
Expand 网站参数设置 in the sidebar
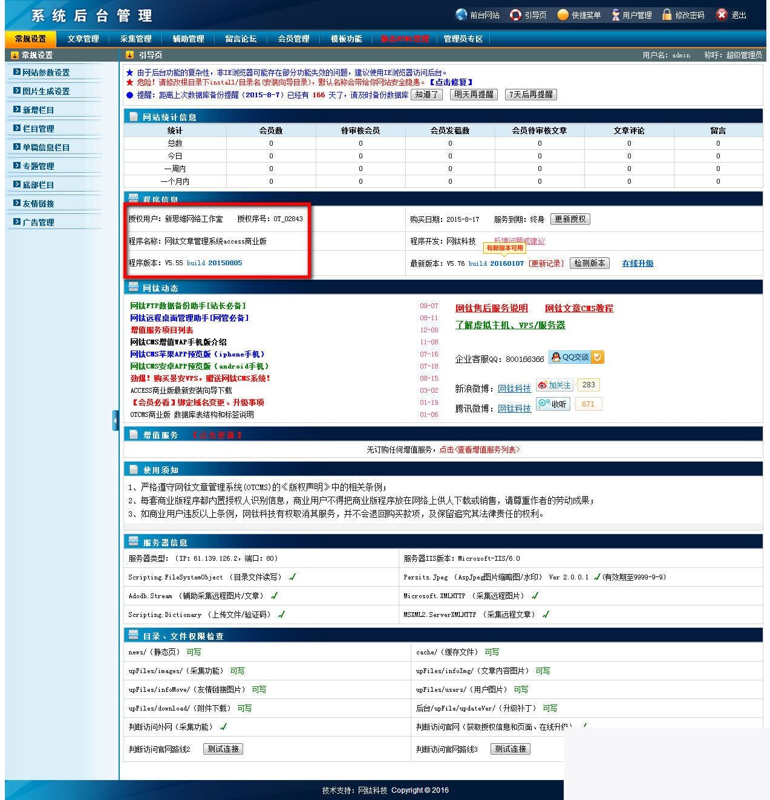coord(46,73)
